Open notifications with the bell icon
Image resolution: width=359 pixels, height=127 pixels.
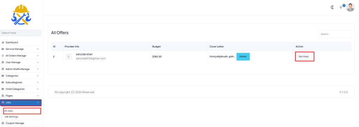(341, 7)
